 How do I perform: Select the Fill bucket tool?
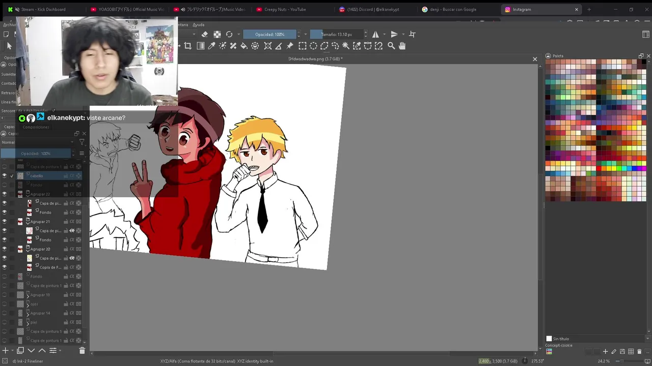[244, 46]
